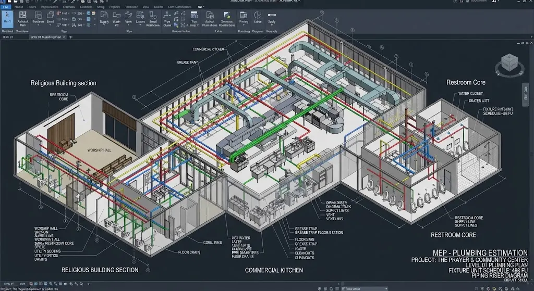
Task: Click the navigation bar beside the drawing
Action: pos(525,96)
